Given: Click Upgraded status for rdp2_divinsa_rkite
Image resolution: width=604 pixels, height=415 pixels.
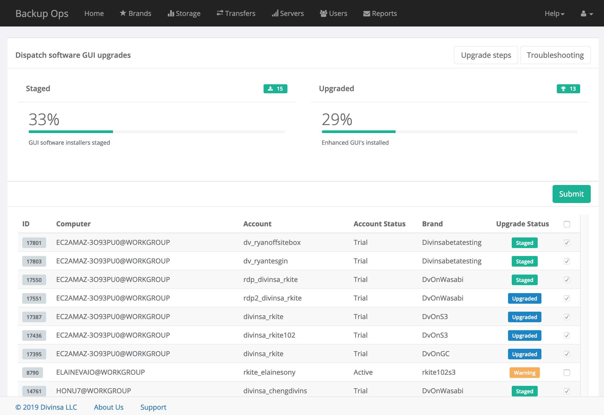Looking at the screenshot, I should [524, 298].
